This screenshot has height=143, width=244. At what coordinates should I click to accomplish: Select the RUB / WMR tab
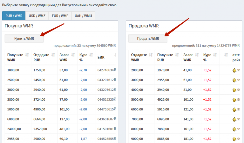14,16
